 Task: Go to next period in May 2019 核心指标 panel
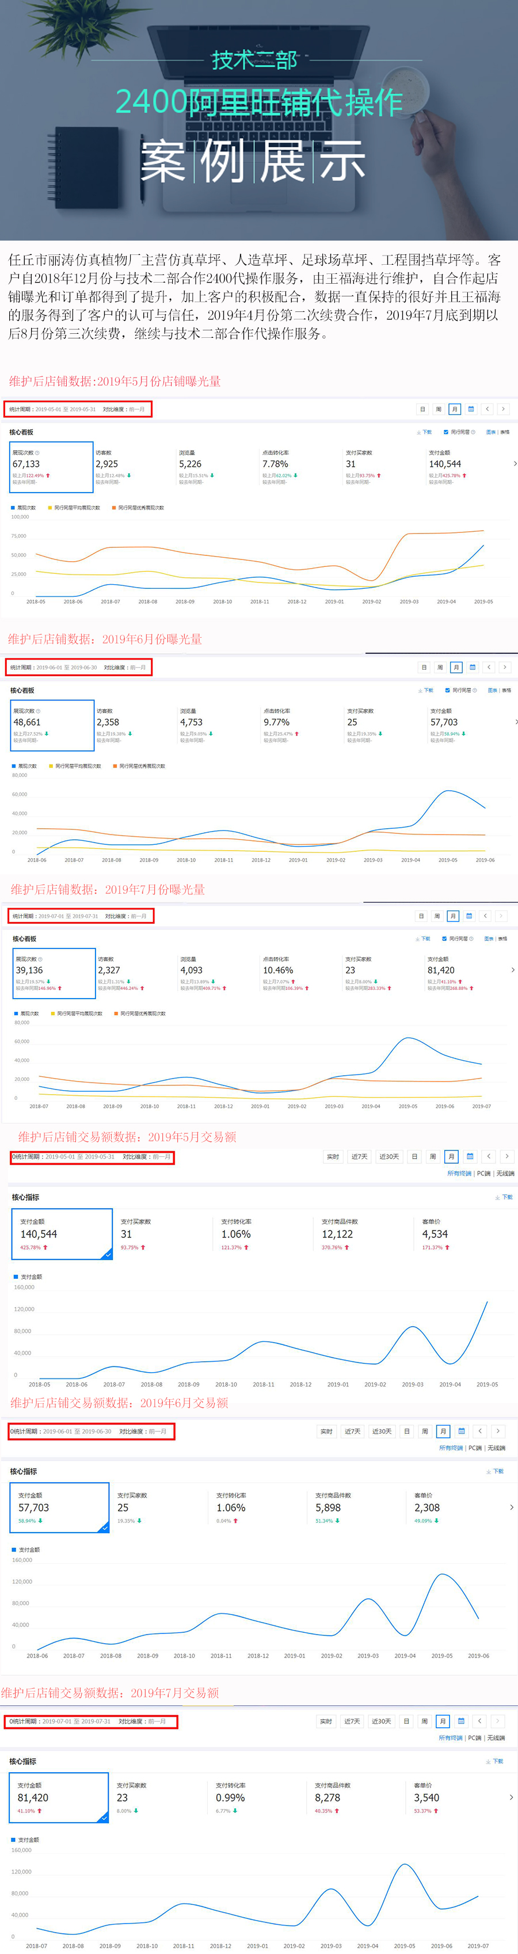pyautogui.click(x=506, y=1156)
